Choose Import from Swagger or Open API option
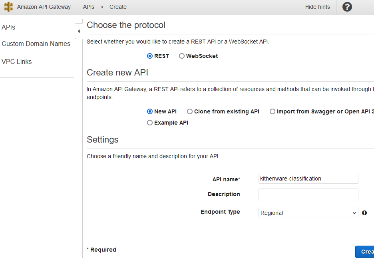The image size is (374, 260). pos(273,111)
